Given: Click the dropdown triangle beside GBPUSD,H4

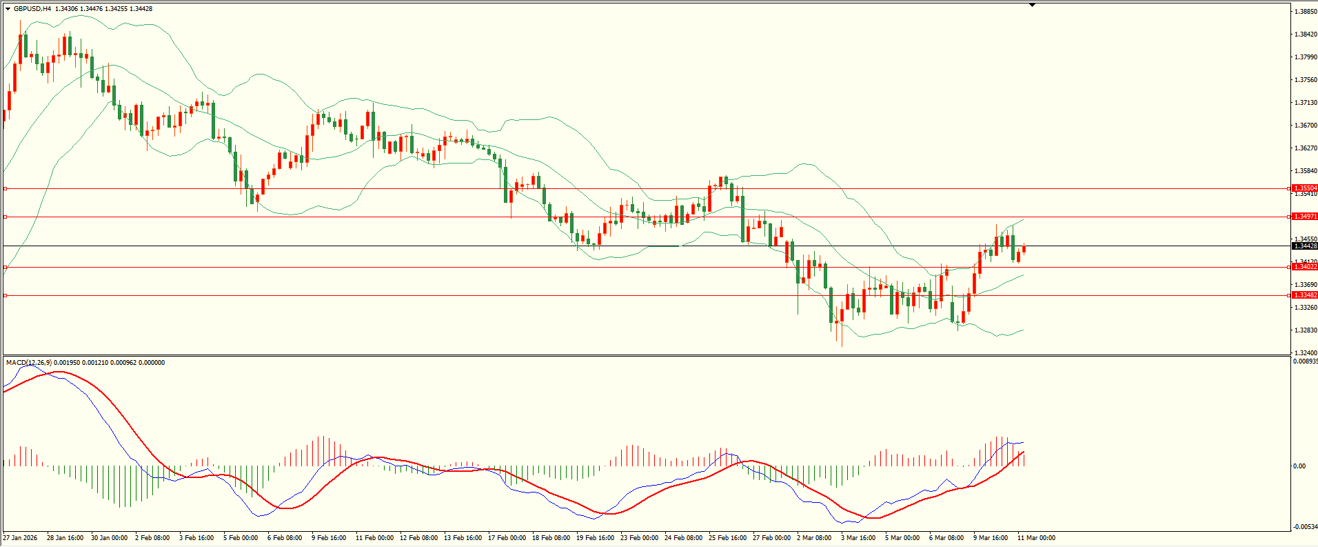Looking at the screenshot, I should point(8,9).
